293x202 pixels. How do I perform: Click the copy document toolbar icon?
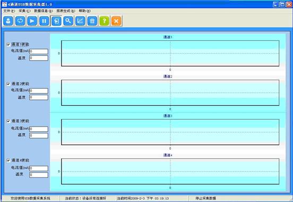(56, 21)
